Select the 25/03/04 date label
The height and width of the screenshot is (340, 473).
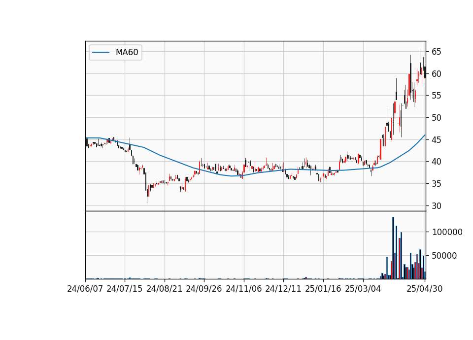363,289
